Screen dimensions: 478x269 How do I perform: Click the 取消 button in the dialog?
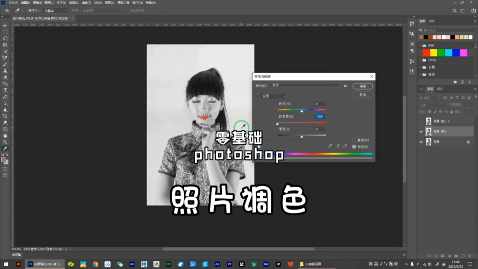362,94
